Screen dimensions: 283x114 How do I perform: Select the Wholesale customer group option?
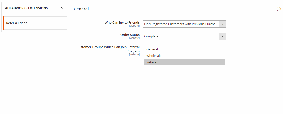[x=154, y=56]
